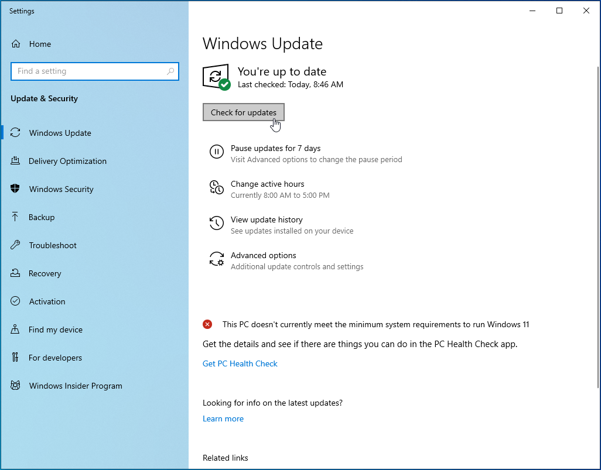Screen dimensions: 601x470
Task: Select Windows Update in the sidebar
Action: [x=60, y=133]
